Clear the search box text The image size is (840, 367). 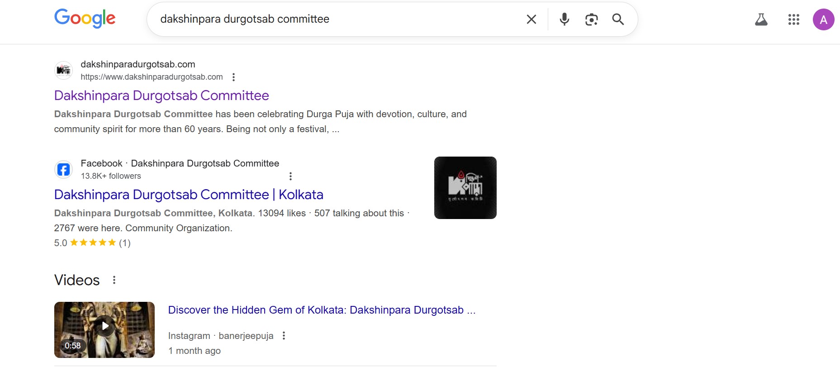(x=531, y=19)
